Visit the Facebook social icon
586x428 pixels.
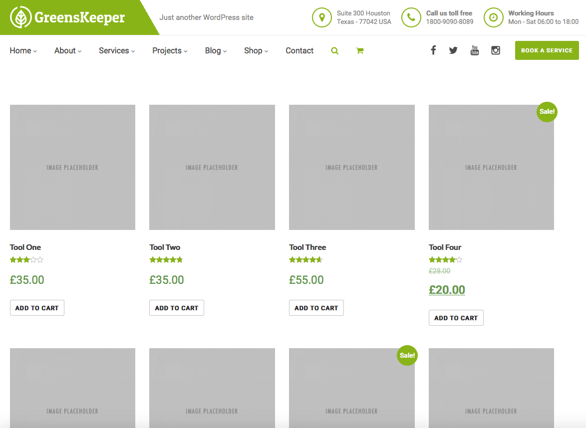(433, 50)
